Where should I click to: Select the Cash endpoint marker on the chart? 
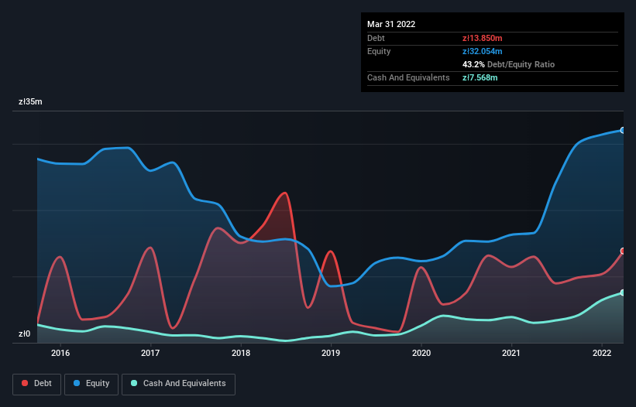click(623, 292)
